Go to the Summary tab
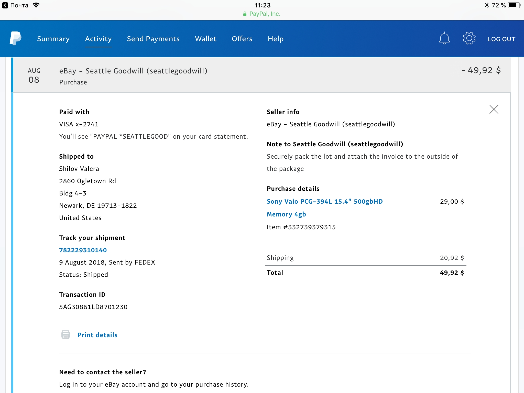 point(53,39)
